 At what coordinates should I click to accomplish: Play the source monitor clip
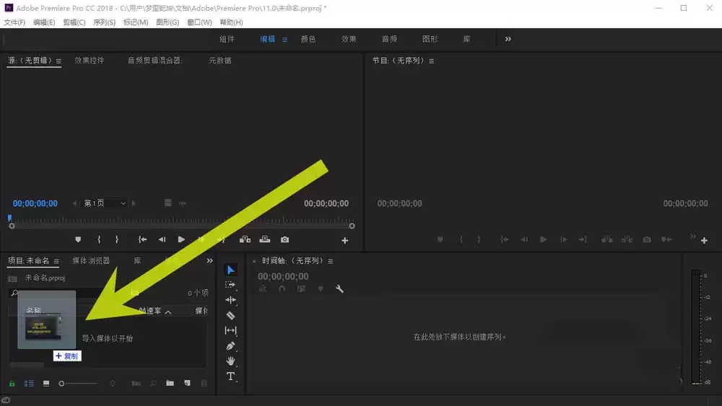(181, 239)
